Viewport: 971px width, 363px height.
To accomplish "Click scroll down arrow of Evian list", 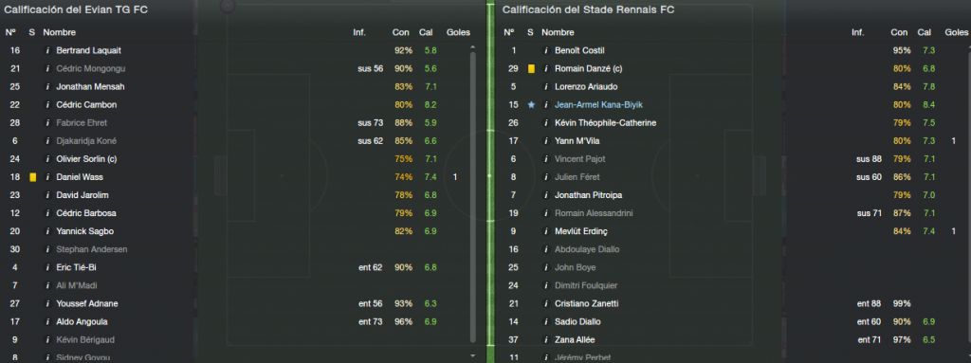I will (x=472, y=355).
